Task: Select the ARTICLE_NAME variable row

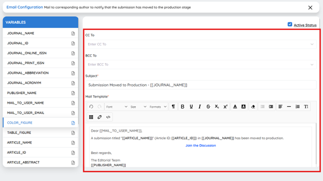Action: pos(41,142)
